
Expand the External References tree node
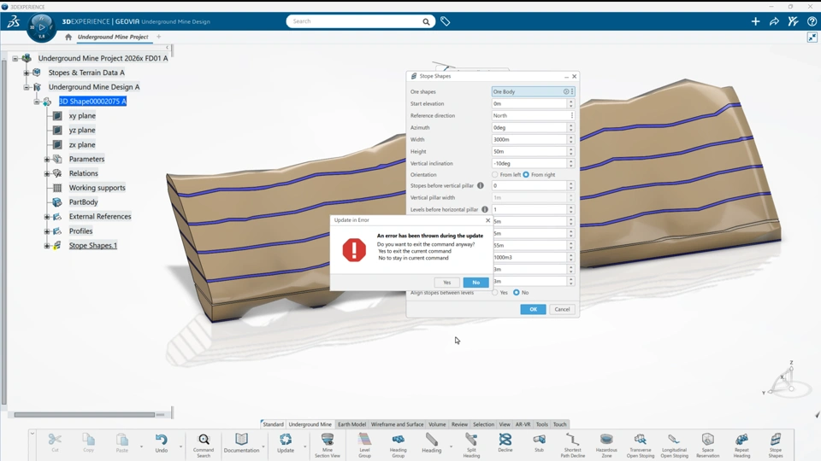pyautogui.click(x=46, y=216)
